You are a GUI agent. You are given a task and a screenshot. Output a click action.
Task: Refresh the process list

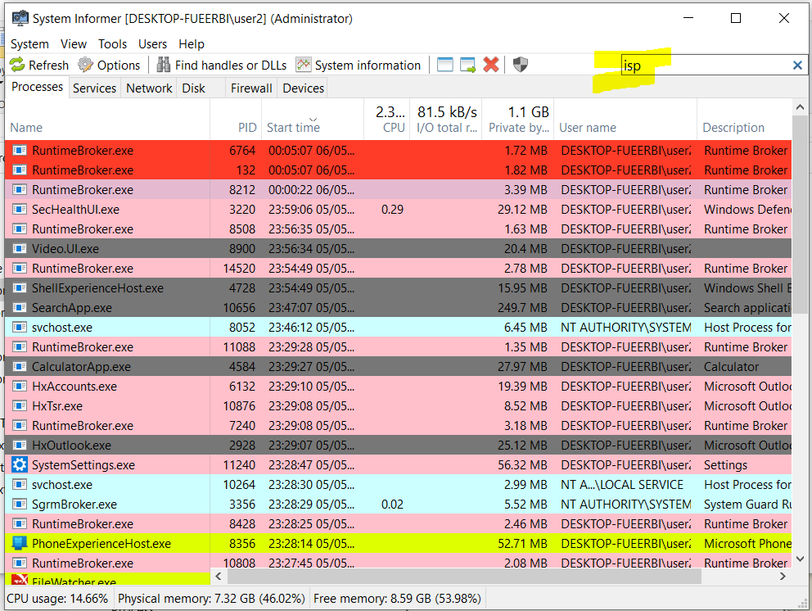click(38, 65)
